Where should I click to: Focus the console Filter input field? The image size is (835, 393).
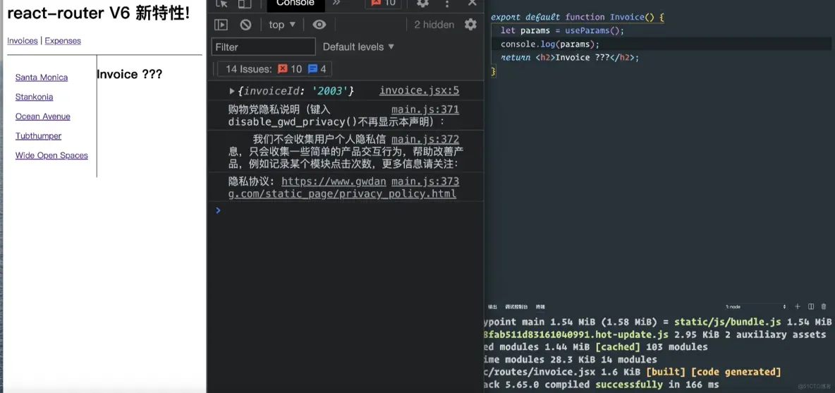click(x=264, y=47)
